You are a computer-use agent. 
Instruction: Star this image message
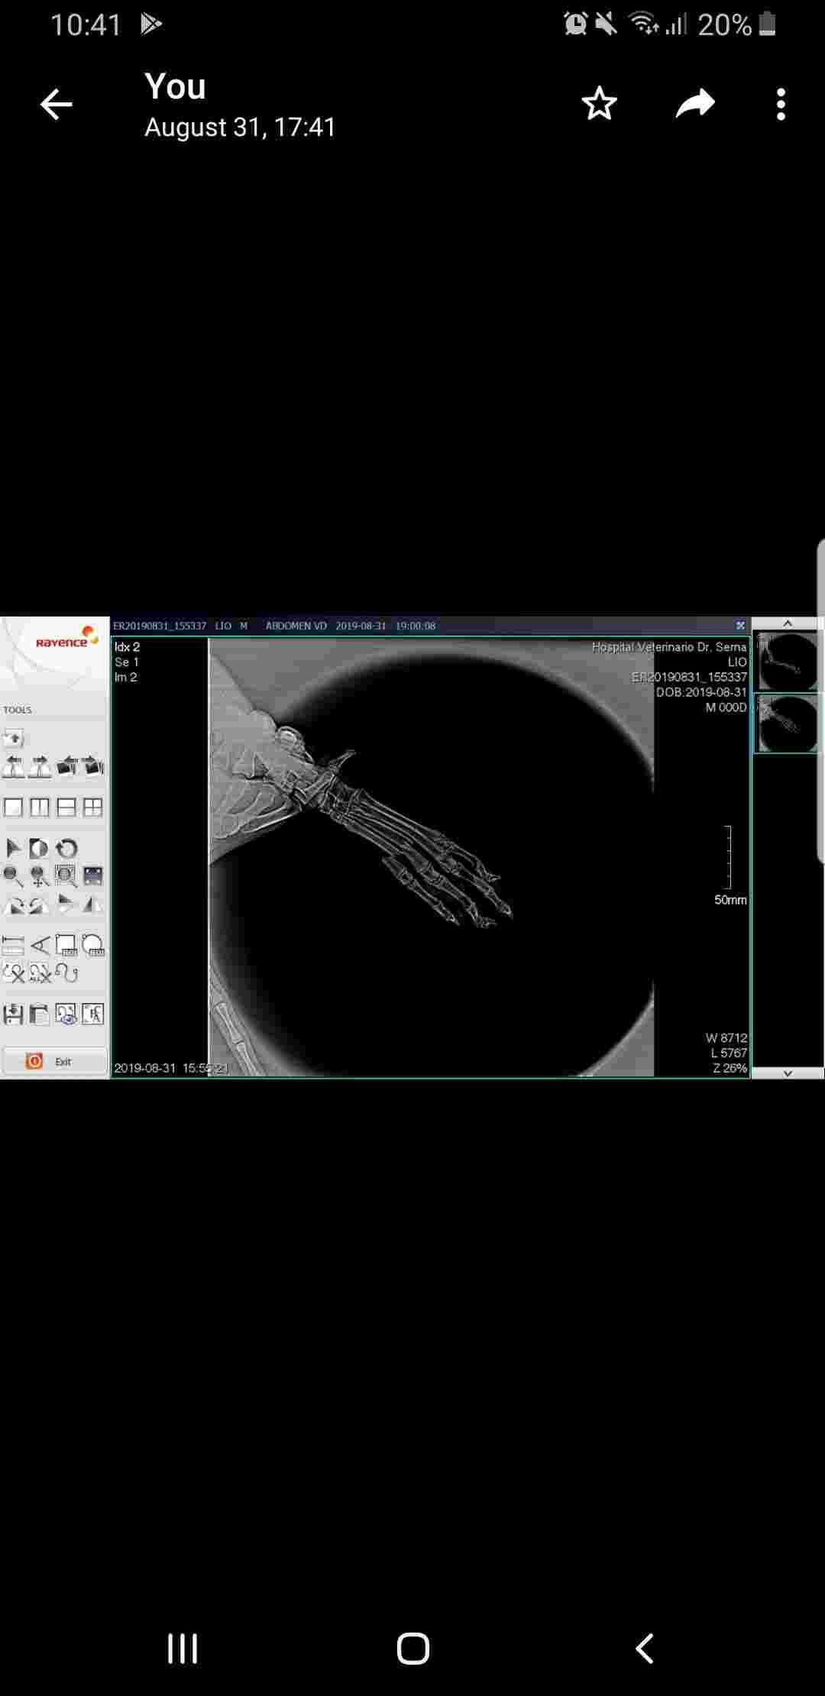[599, 104]
